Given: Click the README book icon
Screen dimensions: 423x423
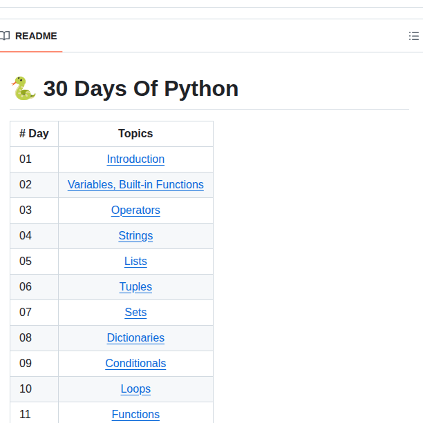Looking at the screenshot, I should [5, 36].
